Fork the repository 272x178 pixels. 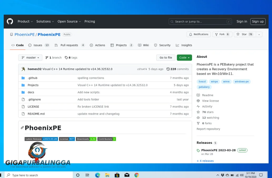tap(222, 34)
